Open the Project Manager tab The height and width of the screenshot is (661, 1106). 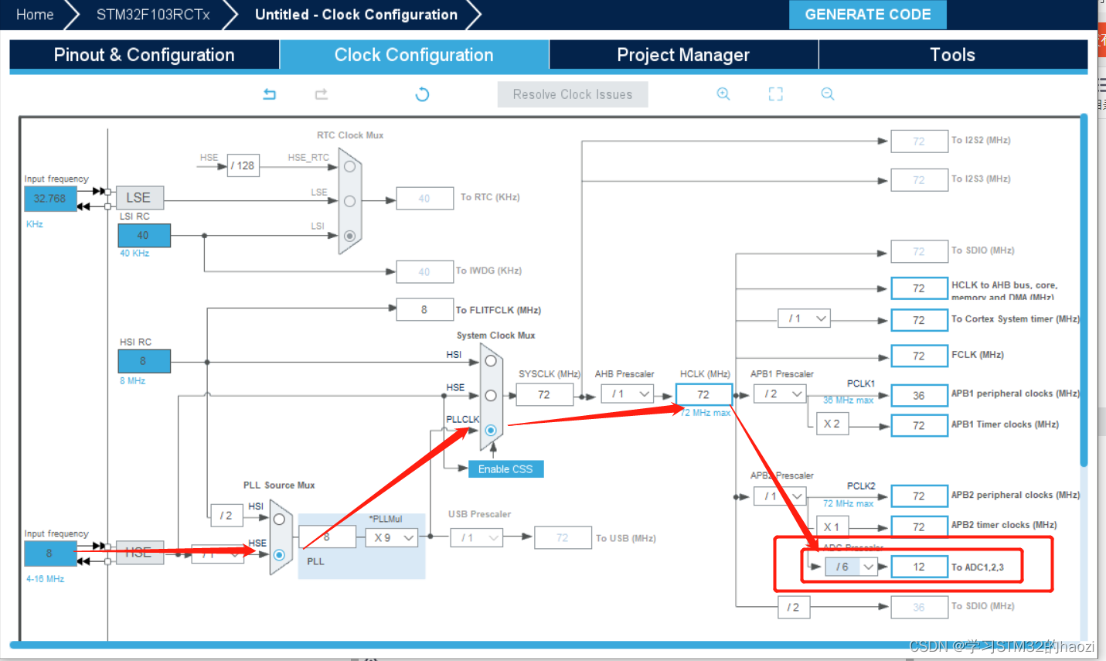[x=683, y=55]
